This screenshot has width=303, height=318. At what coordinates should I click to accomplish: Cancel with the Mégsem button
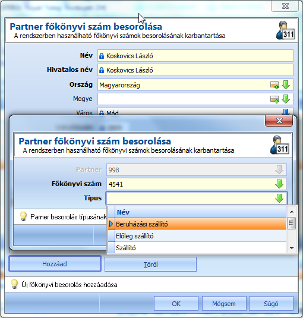tap(224, 304)
